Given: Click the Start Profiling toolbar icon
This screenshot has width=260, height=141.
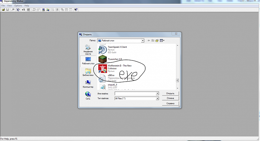Looking at the screenshot, I should (53, 10).
